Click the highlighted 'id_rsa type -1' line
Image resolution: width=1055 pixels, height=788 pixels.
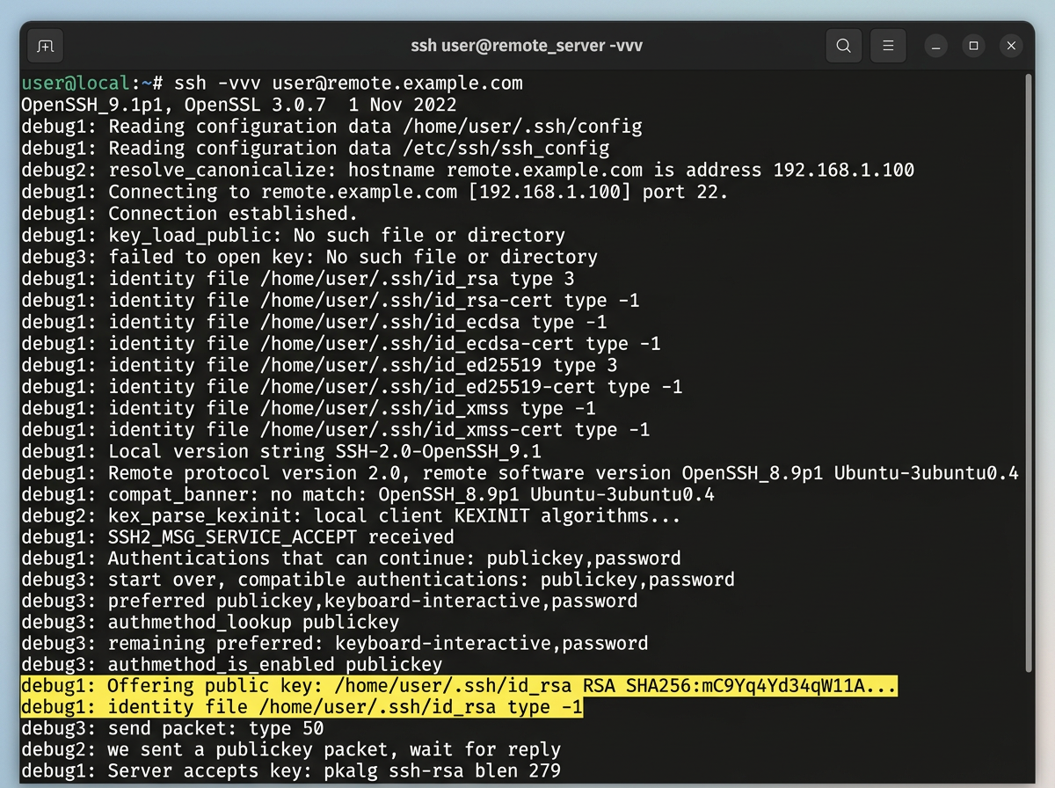click(303, 707)
